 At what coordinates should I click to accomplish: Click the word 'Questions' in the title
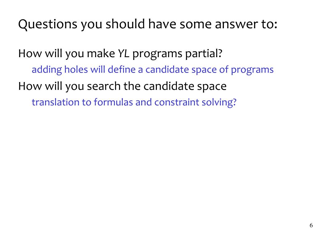pos(48,24)
